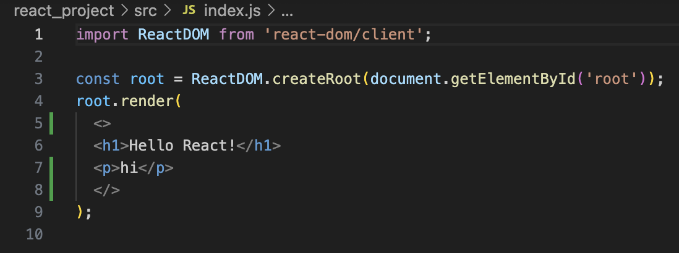Image resolution: width=679 pixels, height=253 pixels.
Task: Click 'render' on line 4
Action: tap(147, 101)
